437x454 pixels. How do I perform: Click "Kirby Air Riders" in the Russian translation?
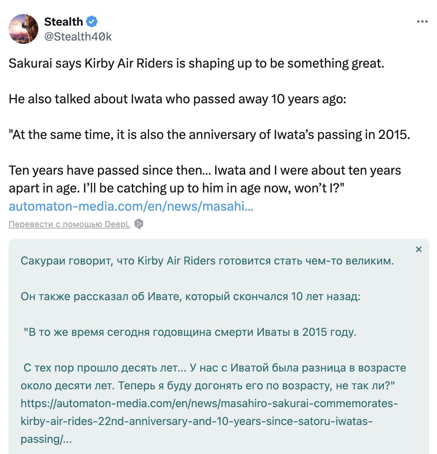click(176, 261)
